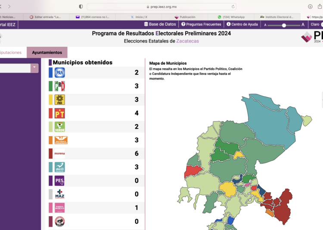Adjust the font size slider

coord(284,25)
